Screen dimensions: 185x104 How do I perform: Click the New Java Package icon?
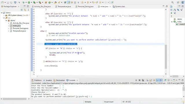pyautogui.click(x=46, y=3)
